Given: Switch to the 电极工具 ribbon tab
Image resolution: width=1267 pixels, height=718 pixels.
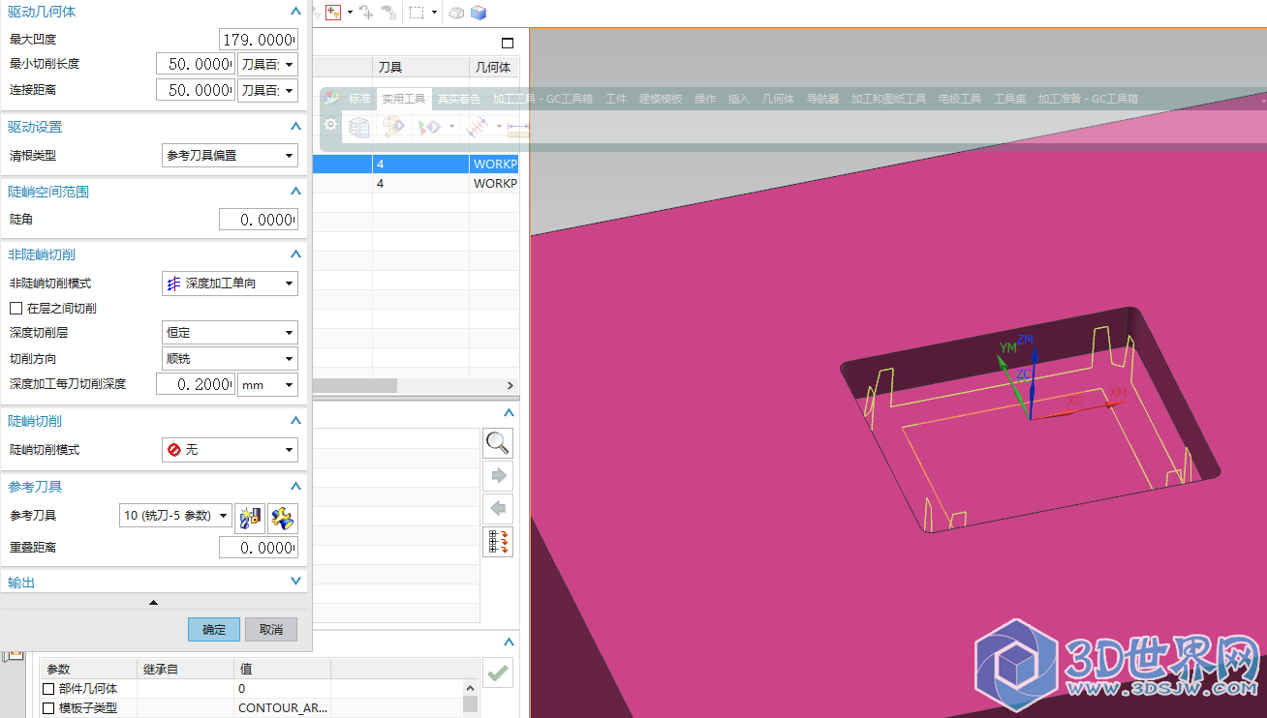Looking at the screenshot, I should tap(960, 99).
